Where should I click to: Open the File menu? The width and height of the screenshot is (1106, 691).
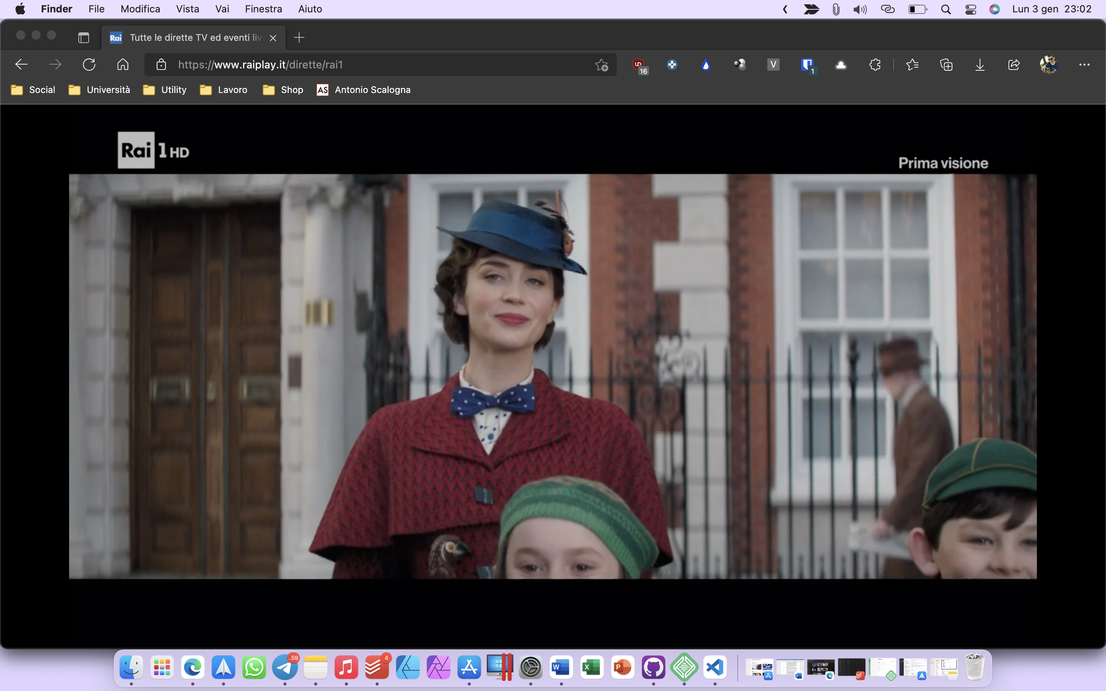tap(96, 9)
